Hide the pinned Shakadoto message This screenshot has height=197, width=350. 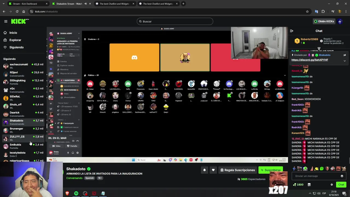click(345, 55)
